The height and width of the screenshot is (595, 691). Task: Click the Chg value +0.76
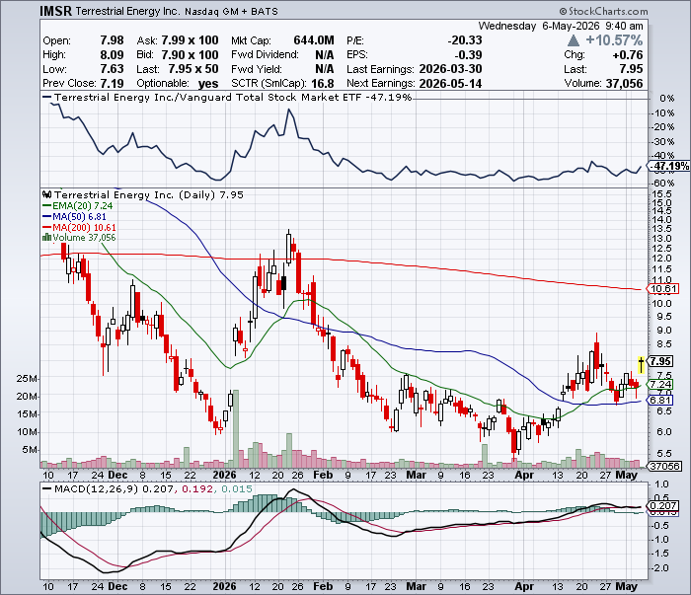[x=628, y=55]
